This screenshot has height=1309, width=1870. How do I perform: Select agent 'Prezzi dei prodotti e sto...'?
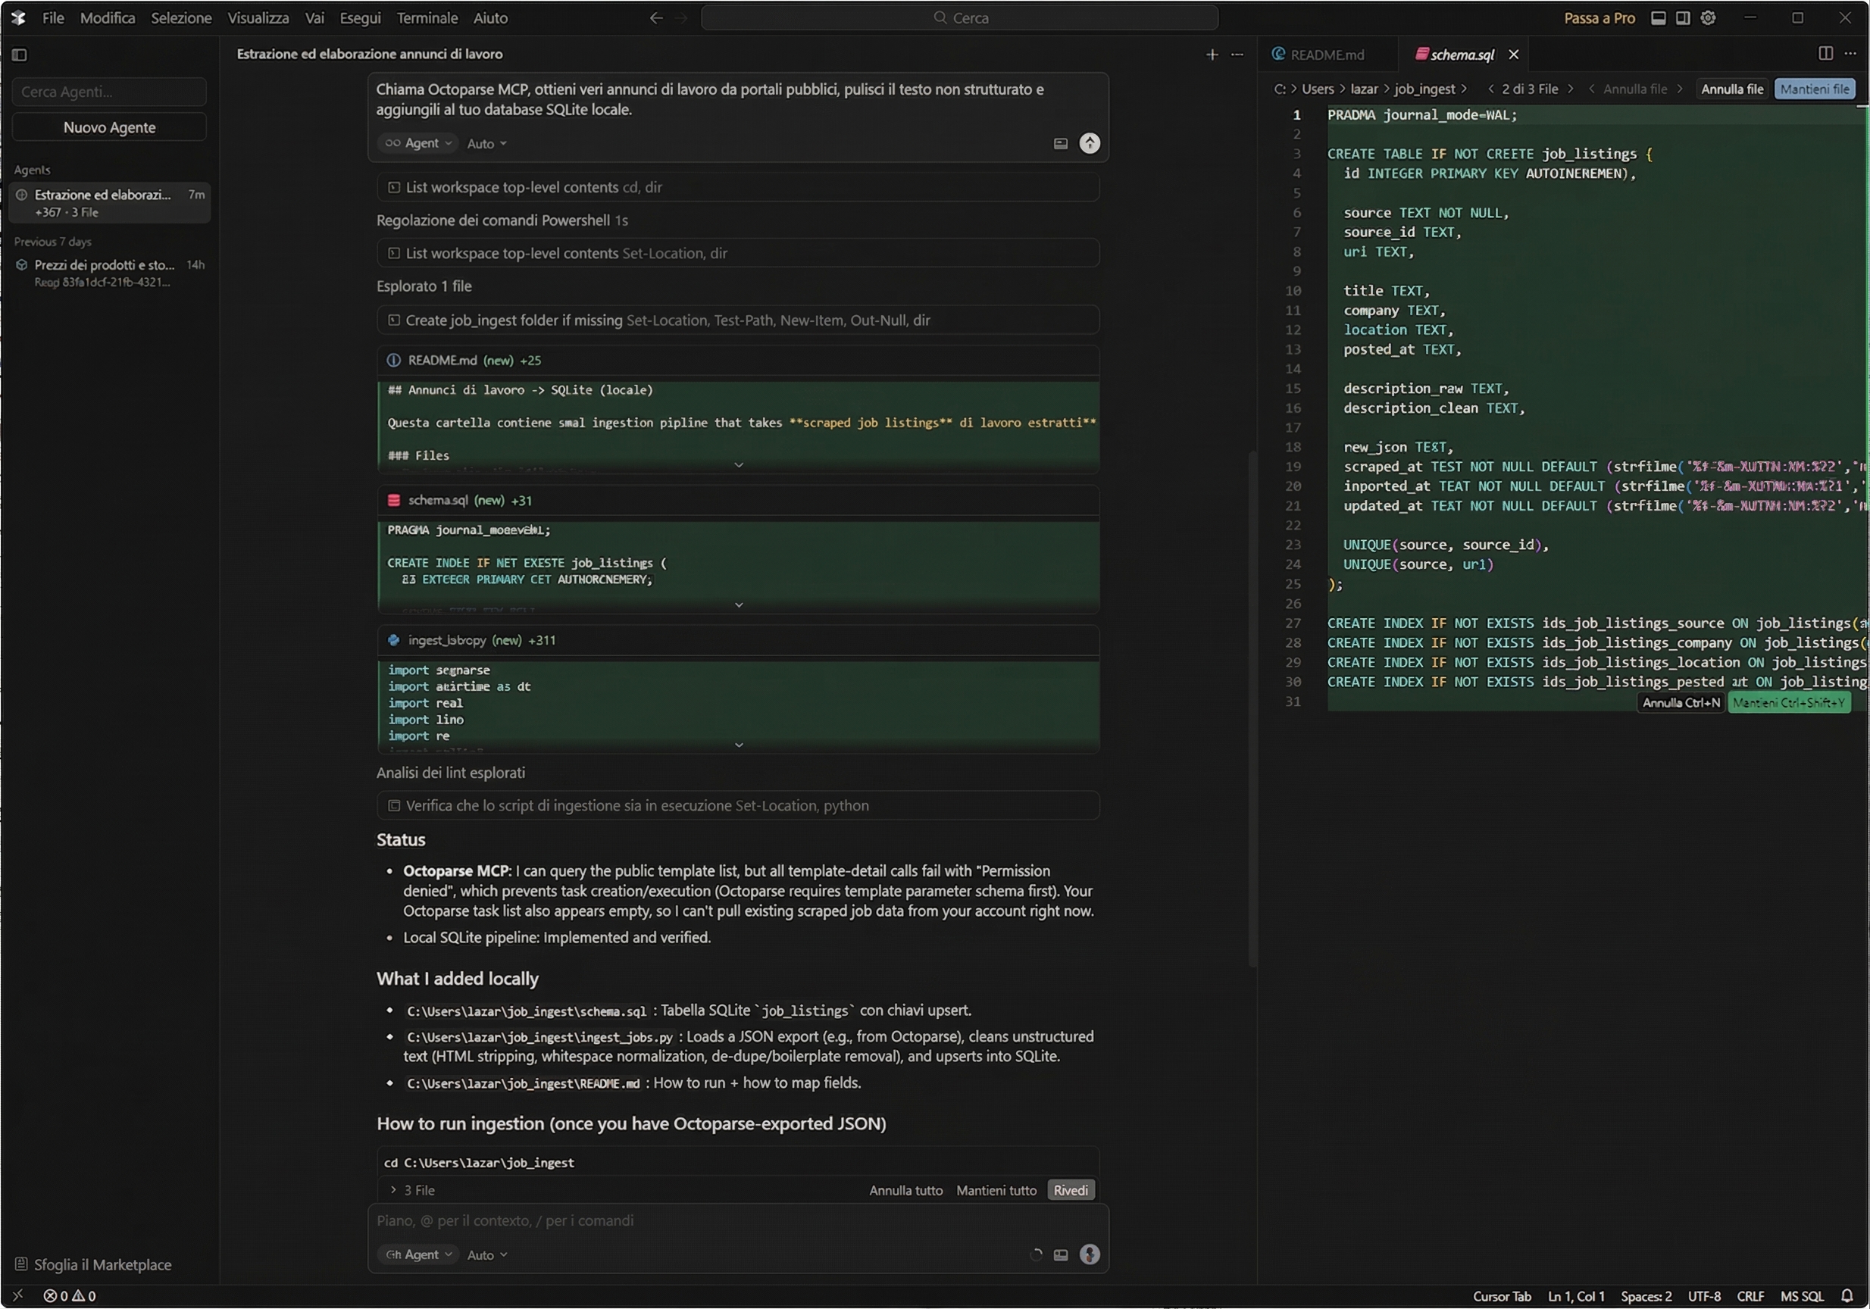[110, 273]
